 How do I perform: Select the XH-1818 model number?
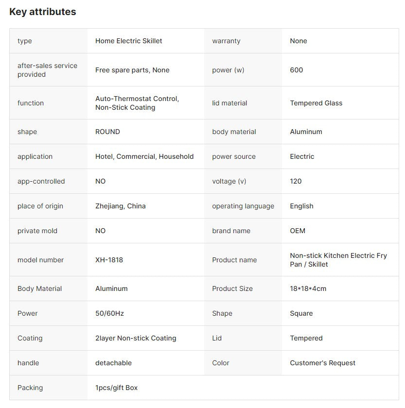point(109,260)
